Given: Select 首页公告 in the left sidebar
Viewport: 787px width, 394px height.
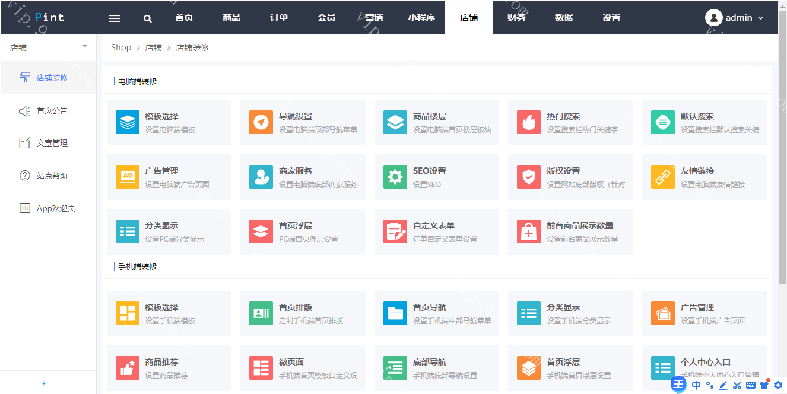Looking at the screenshot, I should pyautogui.click(x=52, y=110).
